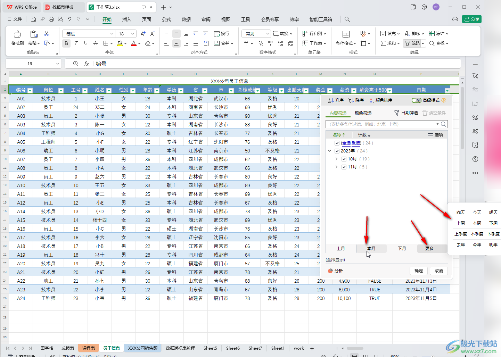
Task: Add a new sheet with plus icon
Action: coord(312,348)
